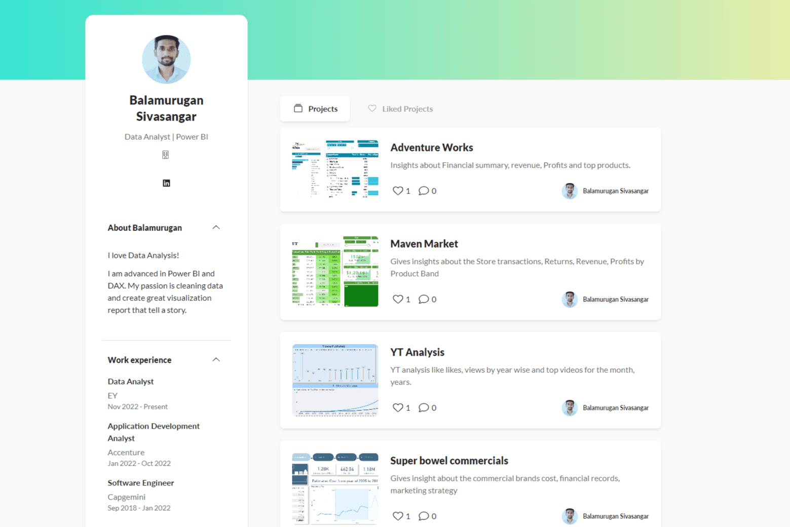Click 'Jan 2022 - Oct 2022' date range
Image resolution: width=790 pixels, height=527 pixels.
(139, 464)
